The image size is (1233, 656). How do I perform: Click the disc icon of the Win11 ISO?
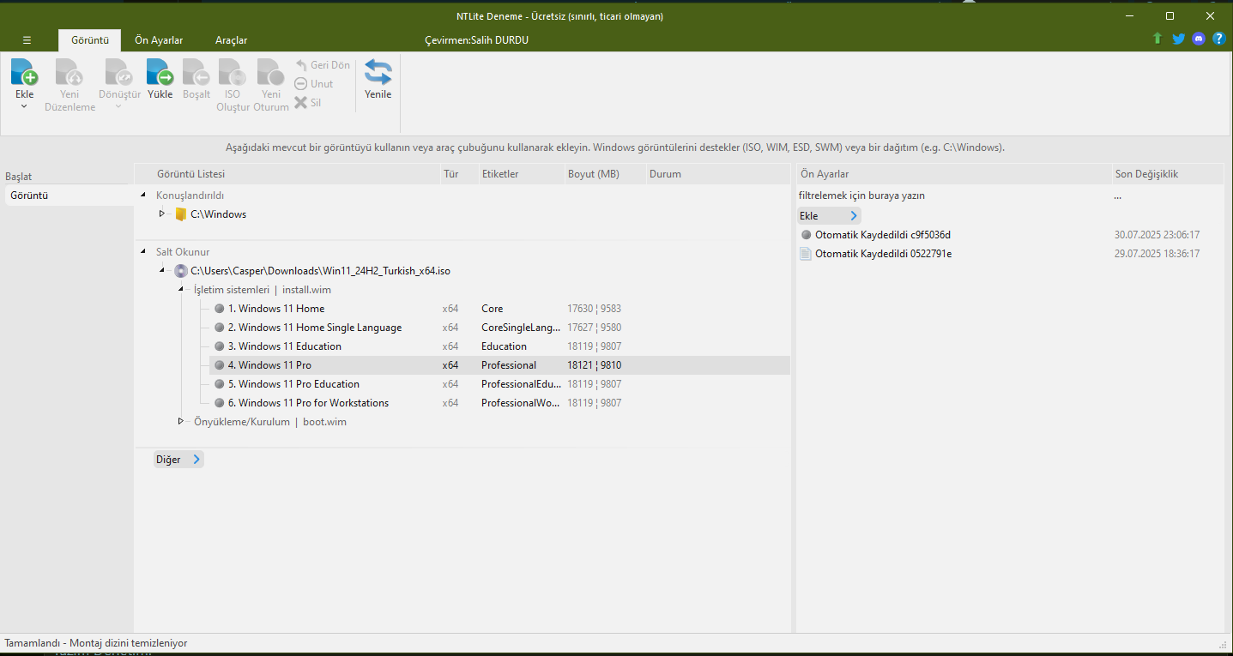coord(180,271)
